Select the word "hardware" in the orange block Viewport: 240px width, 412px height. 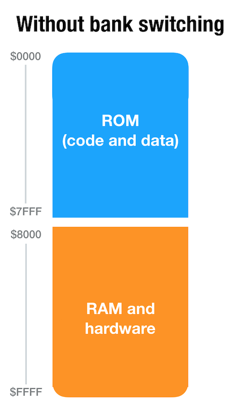click(x=120, y=328)
